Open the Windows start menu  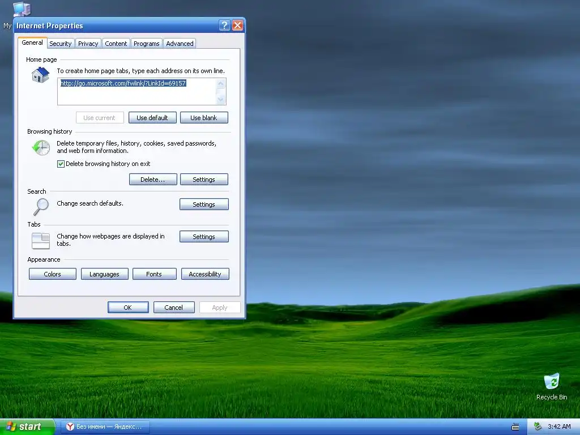click(x=27, y=427)
